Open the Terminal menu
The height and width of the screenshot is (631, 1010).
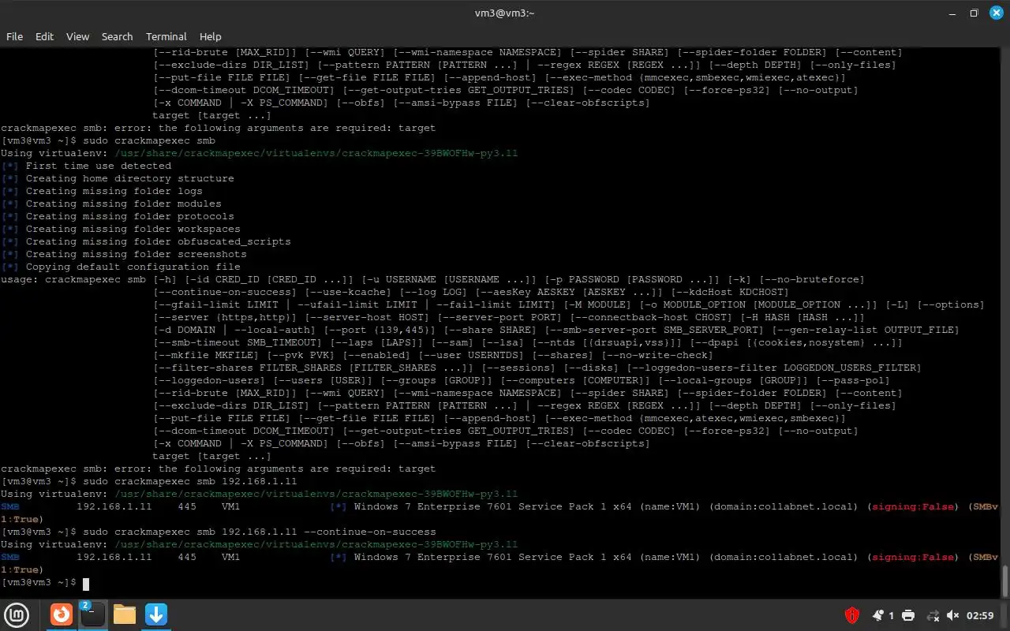point(166,36)
